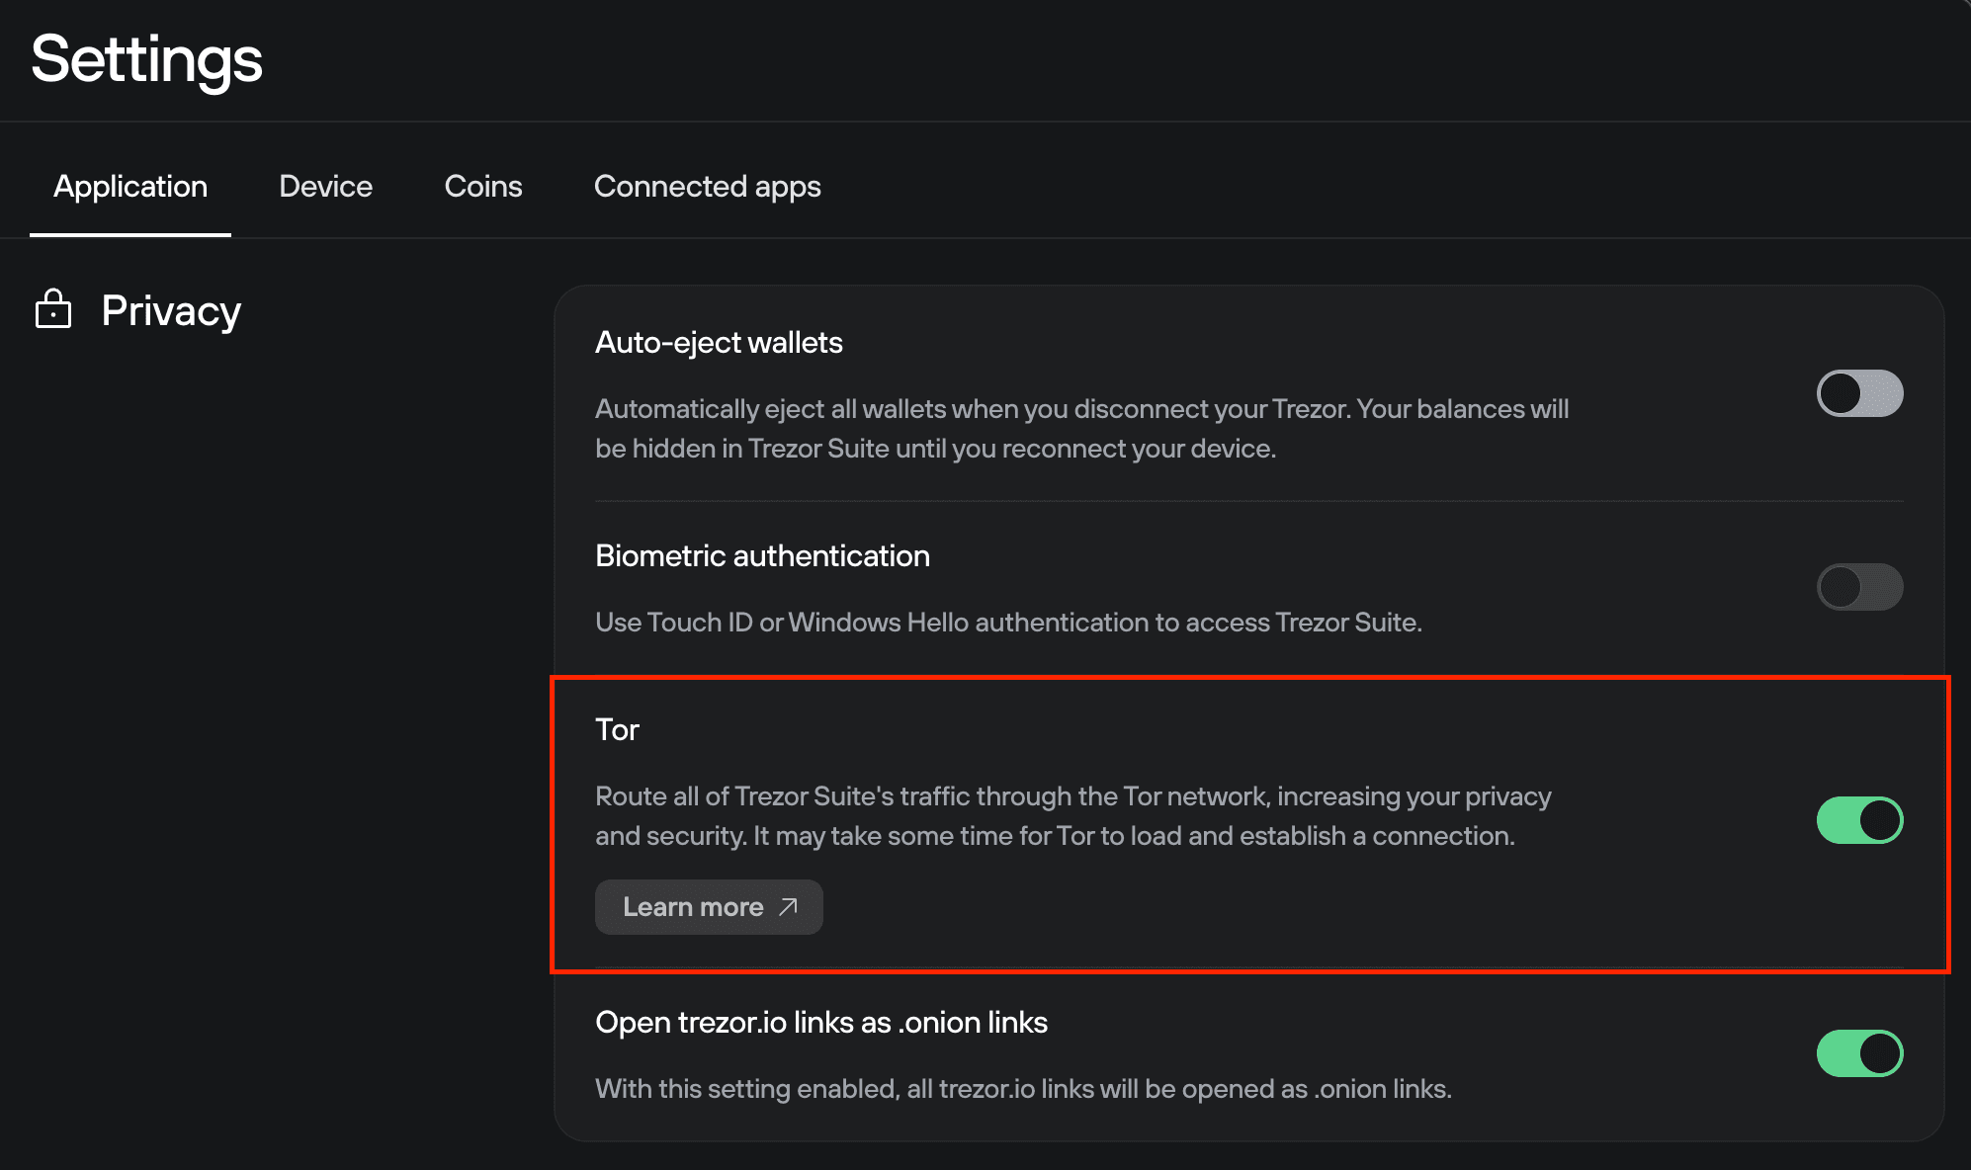The height and width of the screenshot is (1170, 1971).
Task: Disable the Tor routing toggle
Action: click(1859, 819)
